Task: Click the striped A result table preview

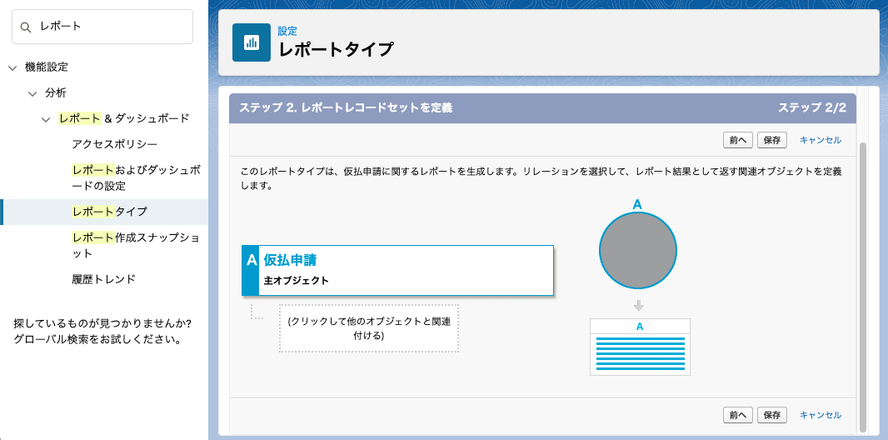Action: point(640,347)
